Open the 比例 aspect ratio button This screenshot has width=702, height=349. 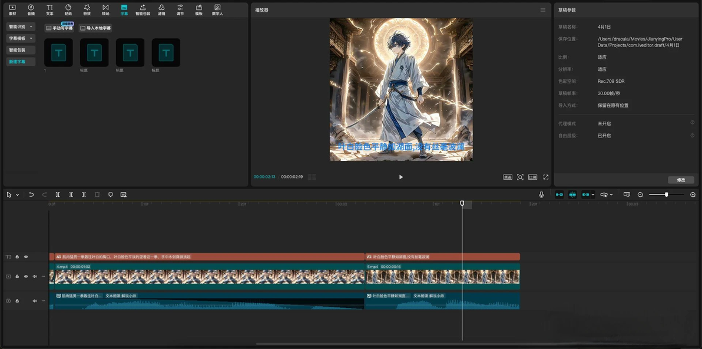pyautogui.click(x=533, y=177)
